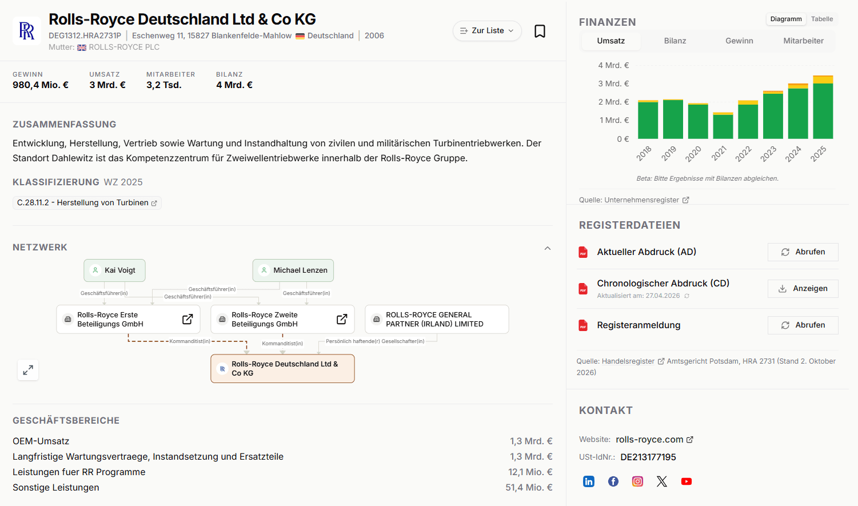Switch chart view to Tabelle

[x=822, y=19]
